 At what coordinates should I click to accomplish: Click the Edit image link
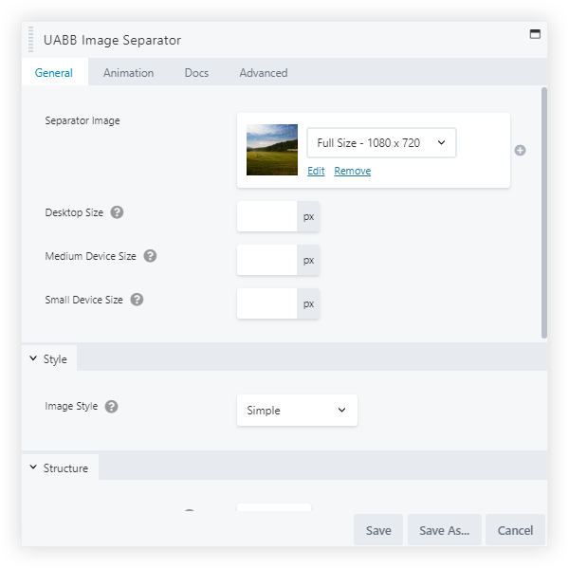coord(316,171)
